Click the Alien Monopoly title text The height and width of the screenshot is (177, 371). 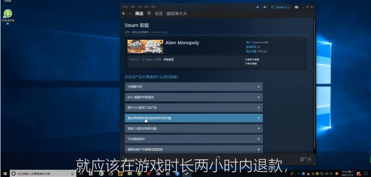(x=182, y=43)
